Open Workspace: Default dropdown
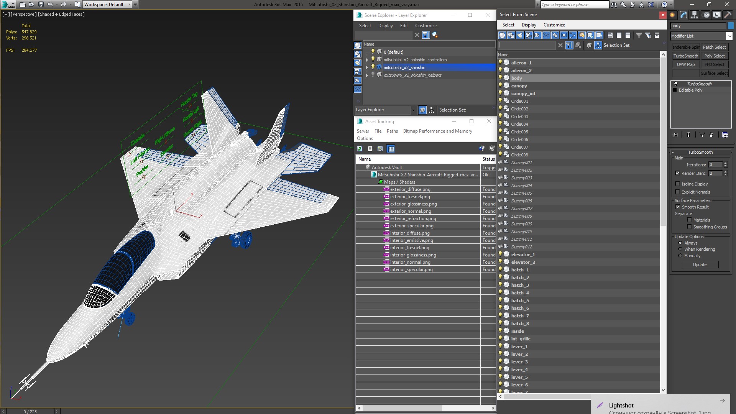This screenshot has height=414, width=736. tap(129, 5)
